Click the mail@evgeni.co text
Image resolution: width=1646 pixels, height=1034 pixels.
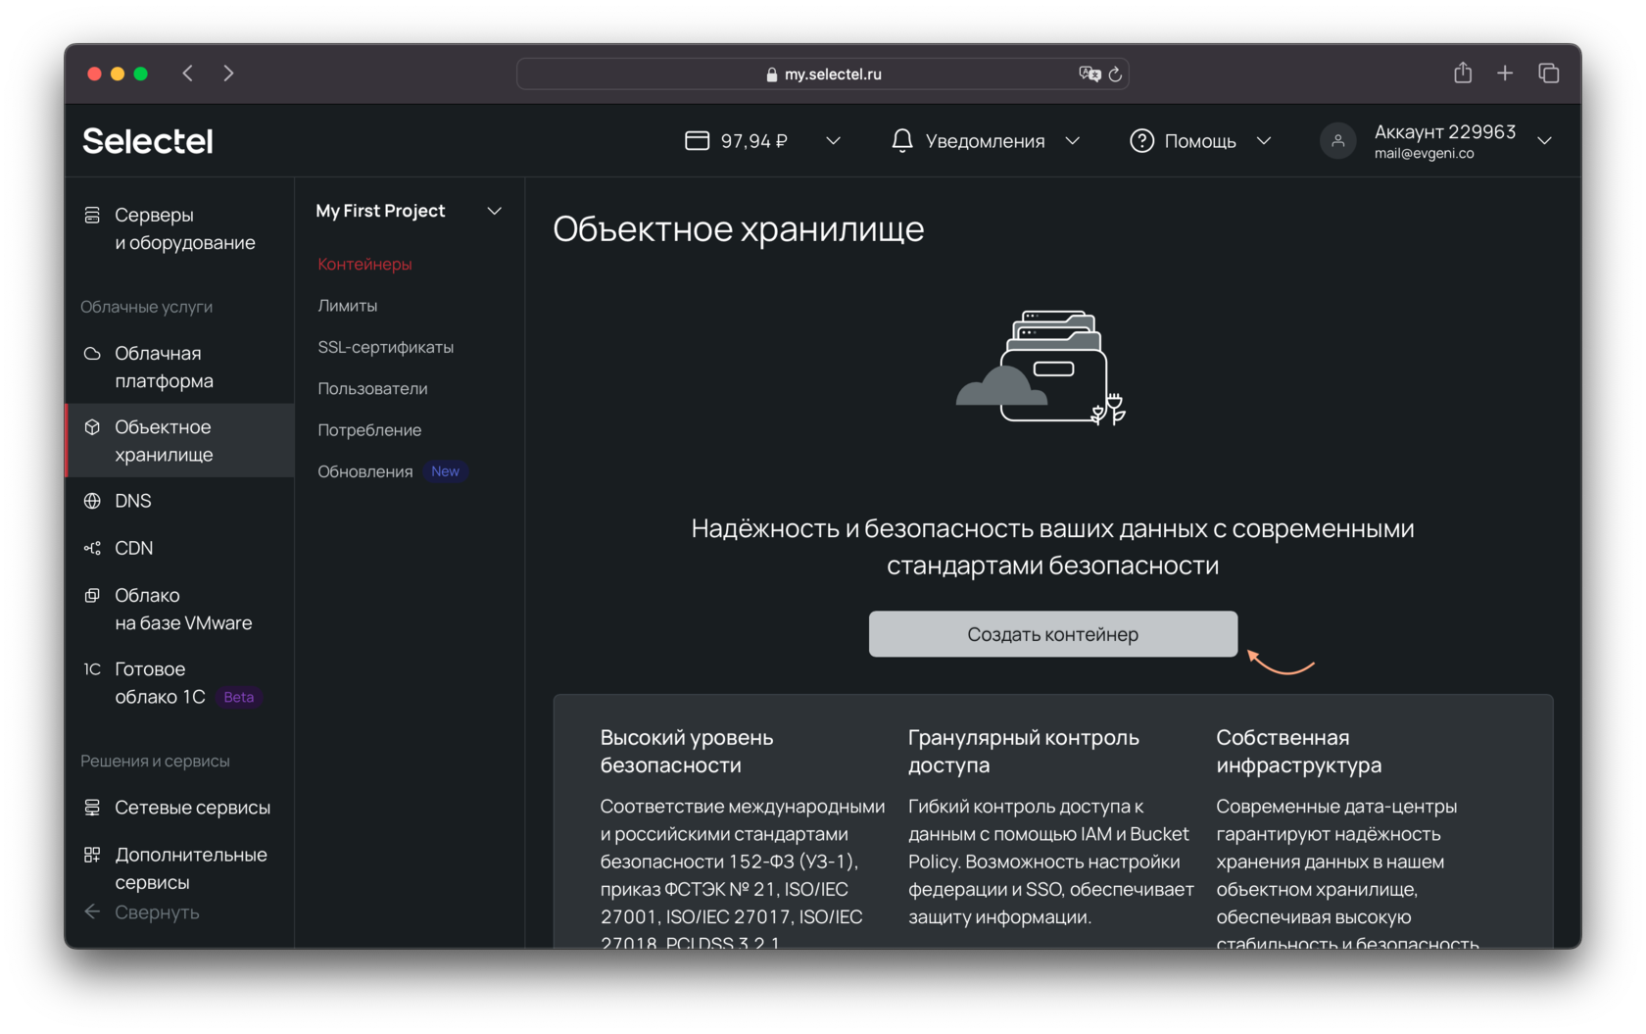(x=1424, y=154)
